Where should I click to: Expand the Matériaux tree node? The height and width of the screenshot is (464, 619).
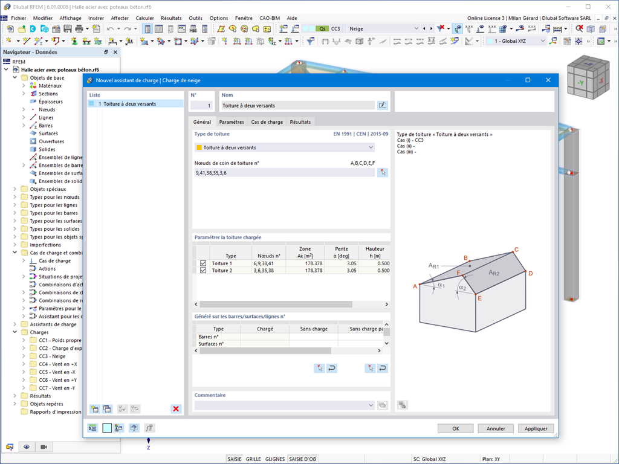[x=24, y=86]
